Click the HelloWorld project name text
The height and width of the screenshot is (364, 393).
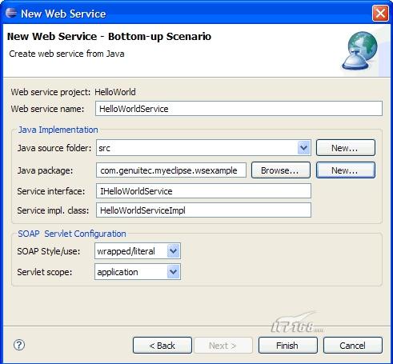[115, 92]
